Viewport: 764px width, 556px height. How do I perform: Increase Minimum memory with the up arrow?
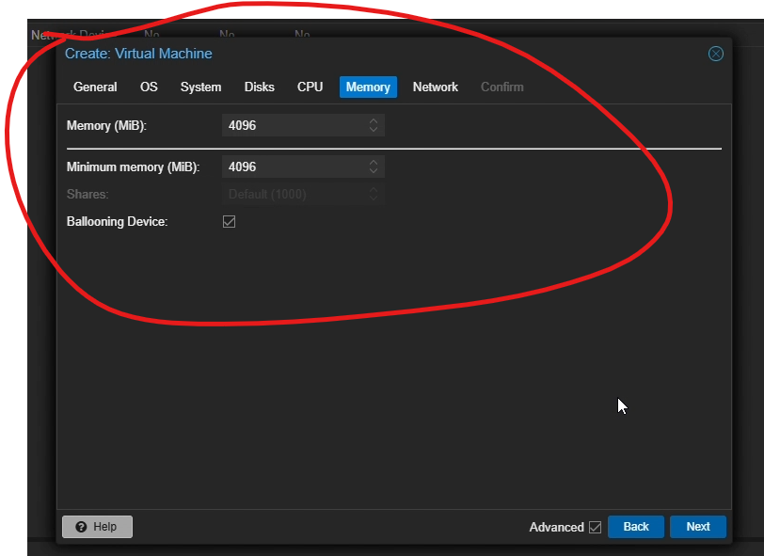tap(374, 163)
